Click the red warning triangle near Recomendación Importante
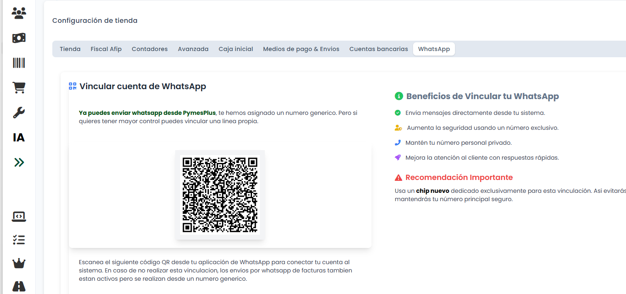The image size is (626, 294). [398, 177]
